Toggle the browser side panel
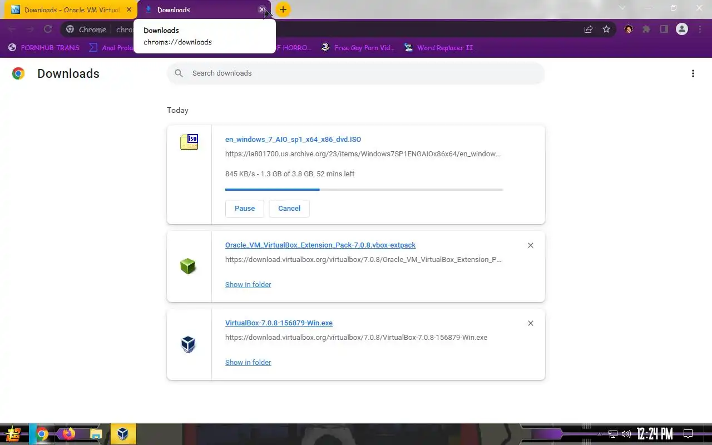 (x=664, y=29)
